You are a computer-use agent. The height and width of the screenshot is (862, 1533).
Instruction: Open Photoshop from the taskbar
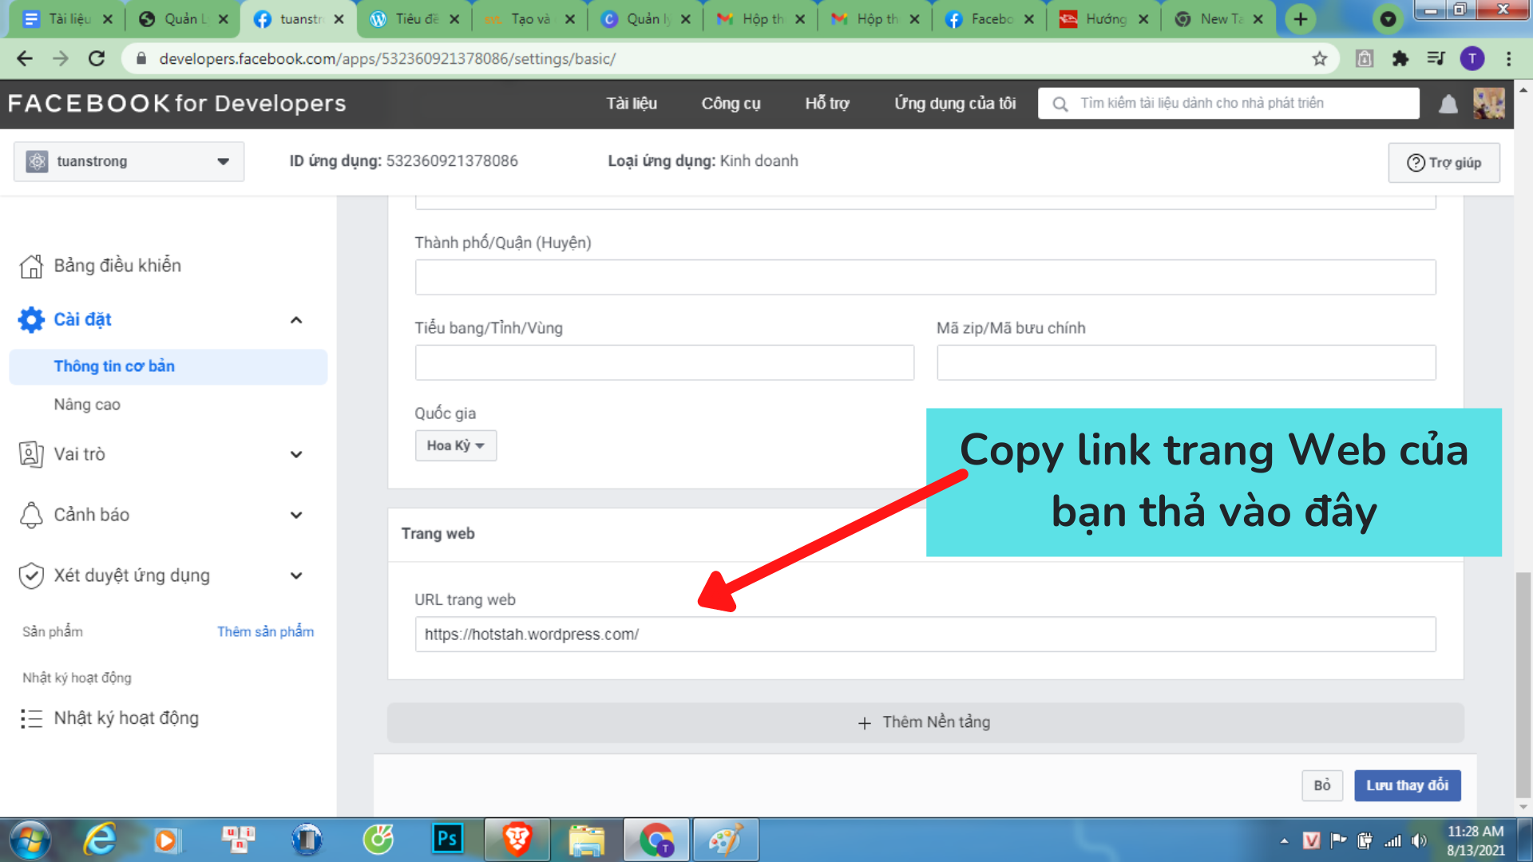point(447,840)
